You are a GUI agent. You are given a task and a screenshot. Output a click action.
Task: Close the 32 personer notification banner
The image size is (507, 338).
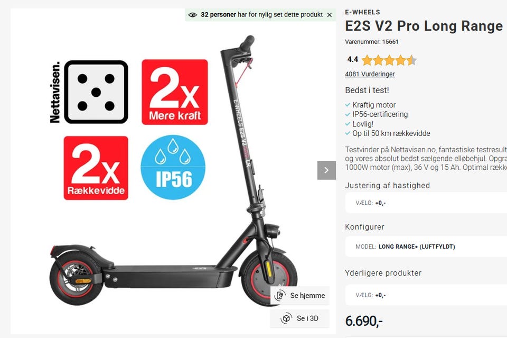329,15
